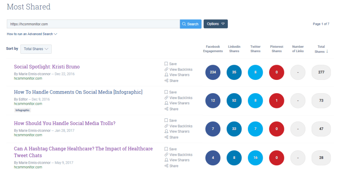Expand the Total Shares sort dropdown
337x171 pixels.
click(36, 49)
